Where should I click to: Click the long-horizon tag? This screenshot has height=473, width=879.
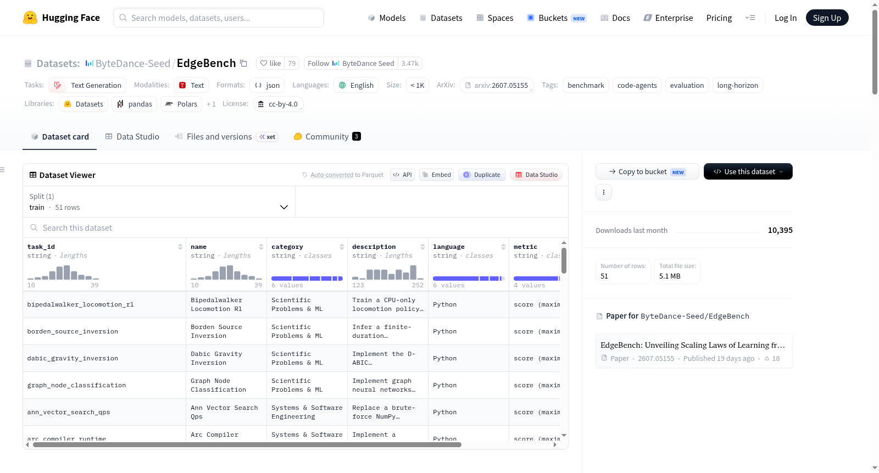pos(737,85)
